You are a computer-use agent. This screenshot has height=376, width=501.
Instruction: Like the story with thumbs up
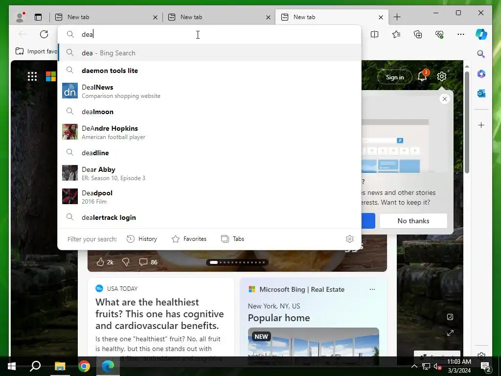[x=100, y=262]
